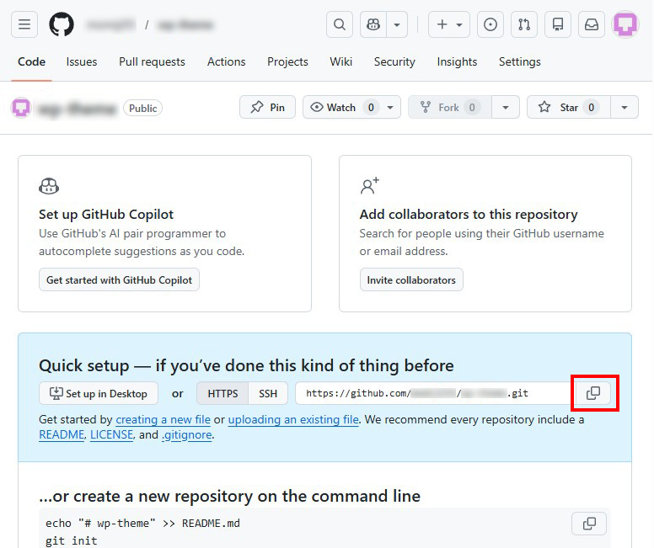Click the Set up GitHub Copilot heading

106,214
